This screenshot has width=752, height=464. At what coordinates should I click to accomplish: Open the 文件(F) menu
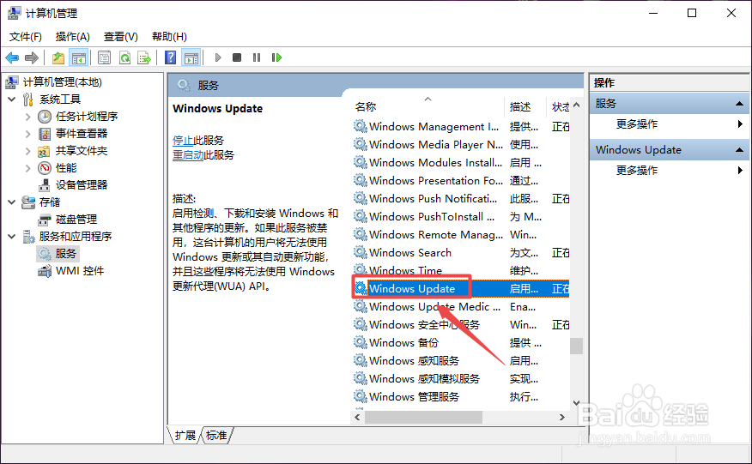click(26, 37)
